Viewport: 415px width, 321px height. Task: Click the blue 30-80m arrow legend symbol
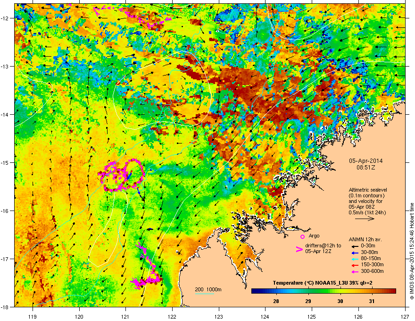[x=355, y=253]
